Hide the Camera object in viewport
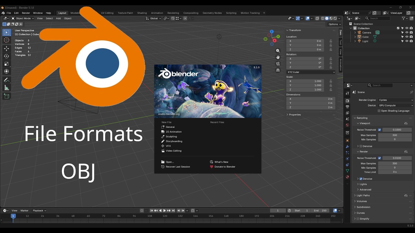Screen dimensions: 415x233 407,32
